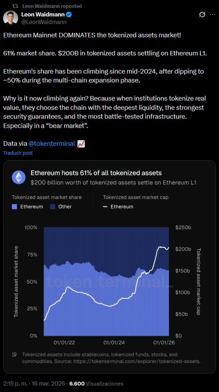Open the "Leon Waidmann reposteó" link
The image size is (219, 392).
click(x=52, y=6)
